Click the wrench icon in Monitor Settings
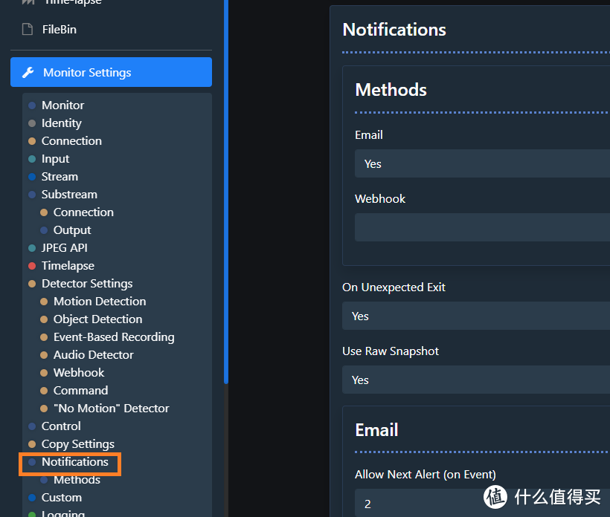Viewport: 610px width, 517px height. [28, 73]
